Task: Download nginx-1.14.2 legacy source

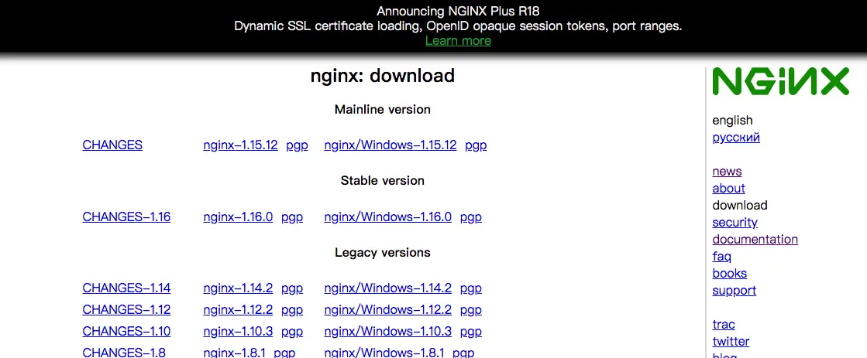Action: click(238, 288)
